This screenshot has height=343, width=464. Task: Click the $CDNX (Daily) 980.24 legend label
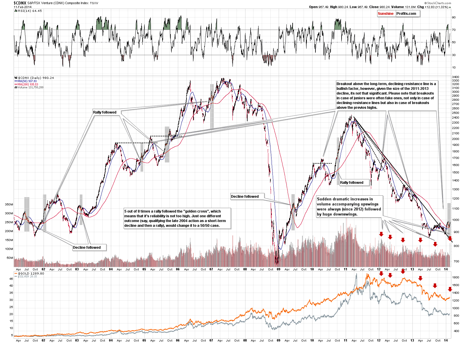[x=34, y=78]
